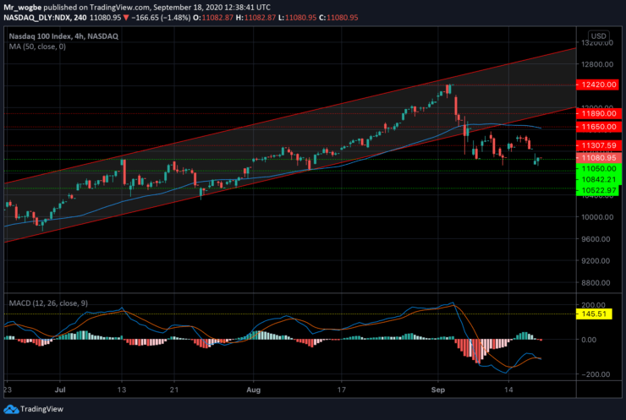The image size is (626, 420).
Task: Select the MACD (12, 26, close, 9) legend
Action: [x=48, y=303]
